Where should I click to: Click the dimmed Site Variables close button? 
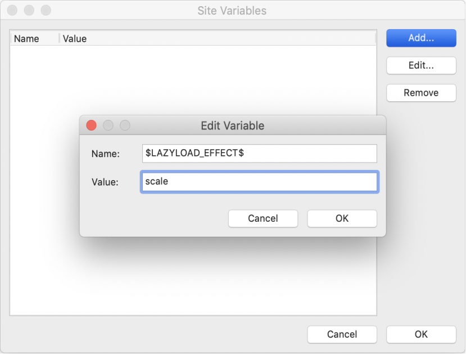pyautogui.click(x=12, y=10)
